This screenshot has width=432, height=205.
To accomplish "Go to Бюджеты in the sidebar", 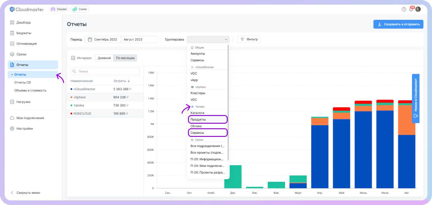I will coord(24,33).
